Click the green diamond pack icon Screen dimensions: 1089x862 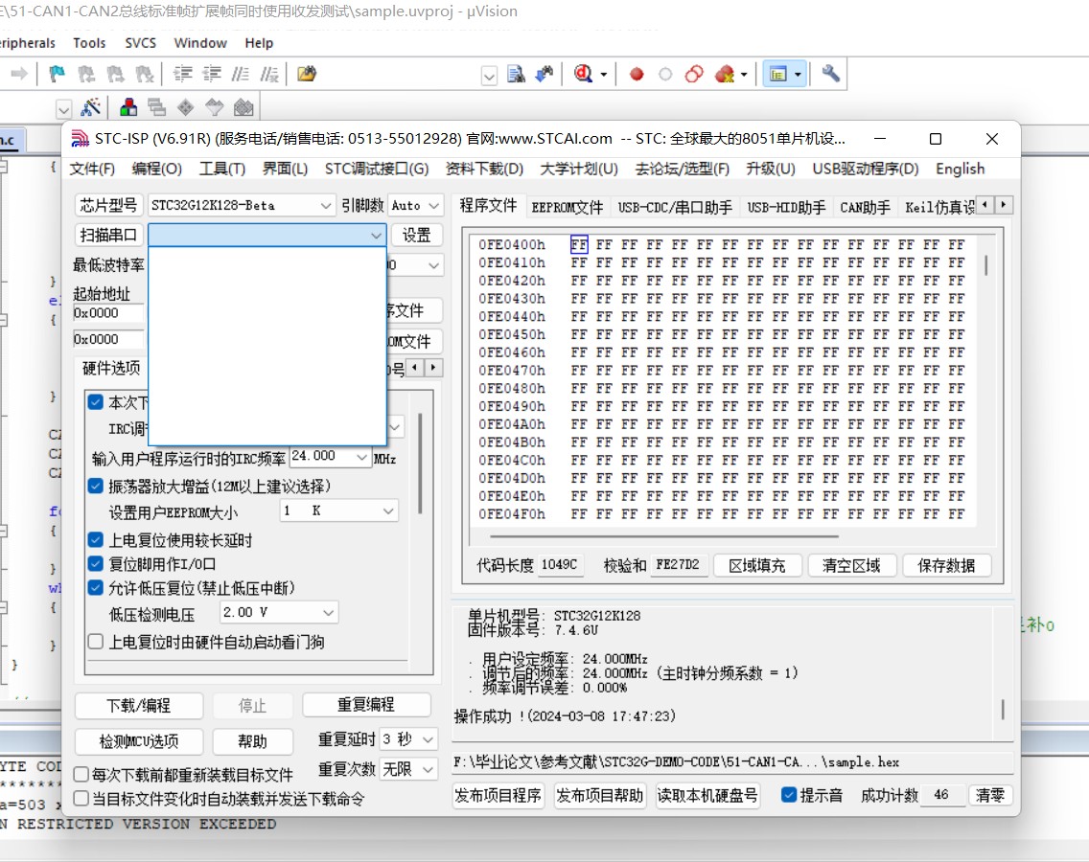[x=185, y=107]
